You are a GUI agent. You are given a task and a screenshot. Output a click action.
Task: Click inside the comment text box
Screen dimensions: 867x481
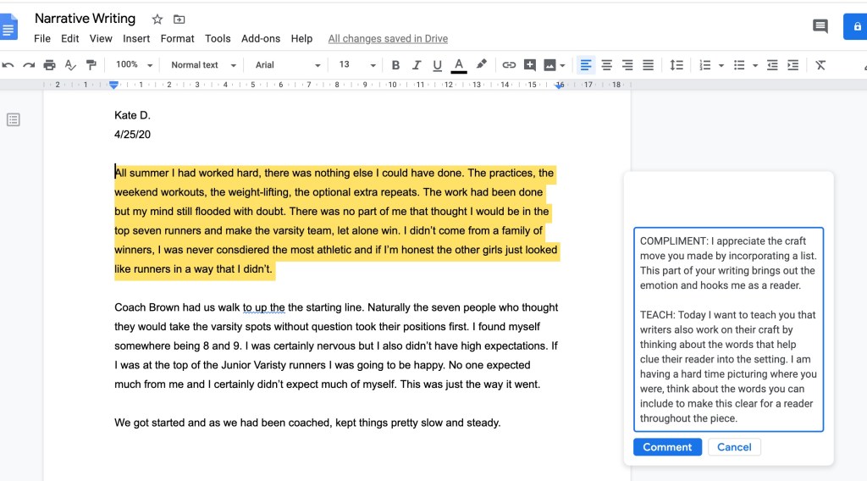[727, 329]
